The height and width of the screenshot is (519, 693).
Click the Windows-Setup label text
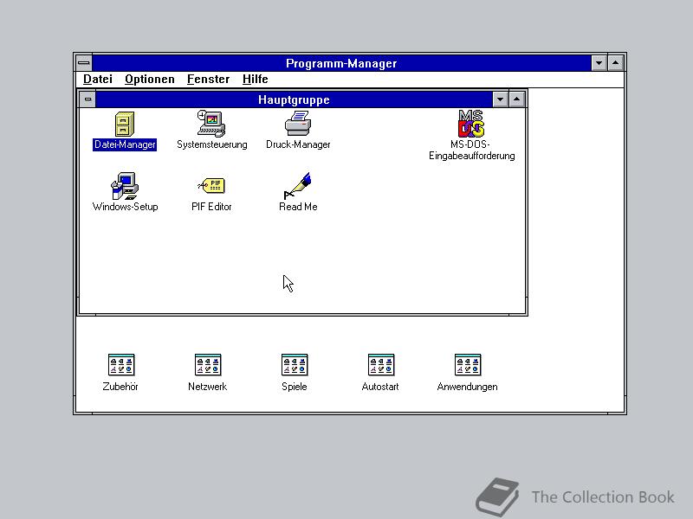tap(125, 207)
